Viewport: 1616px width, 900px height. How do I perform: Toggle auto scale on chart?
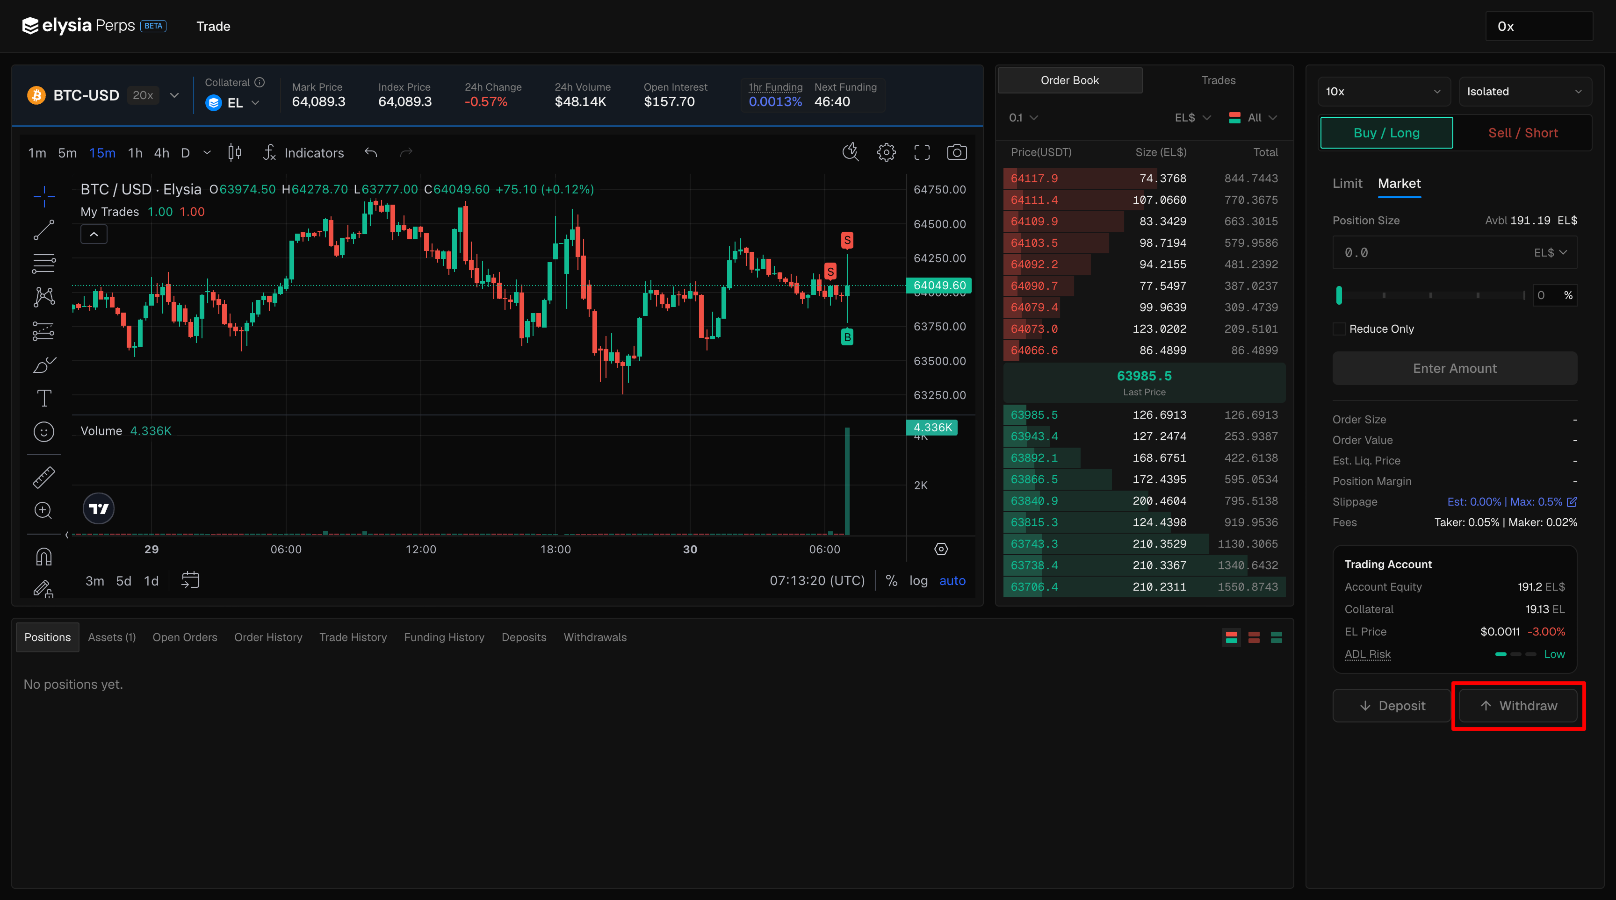click(952, 581)
